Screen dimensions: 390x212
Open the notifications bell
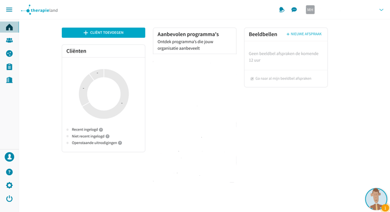coord(282,10)
